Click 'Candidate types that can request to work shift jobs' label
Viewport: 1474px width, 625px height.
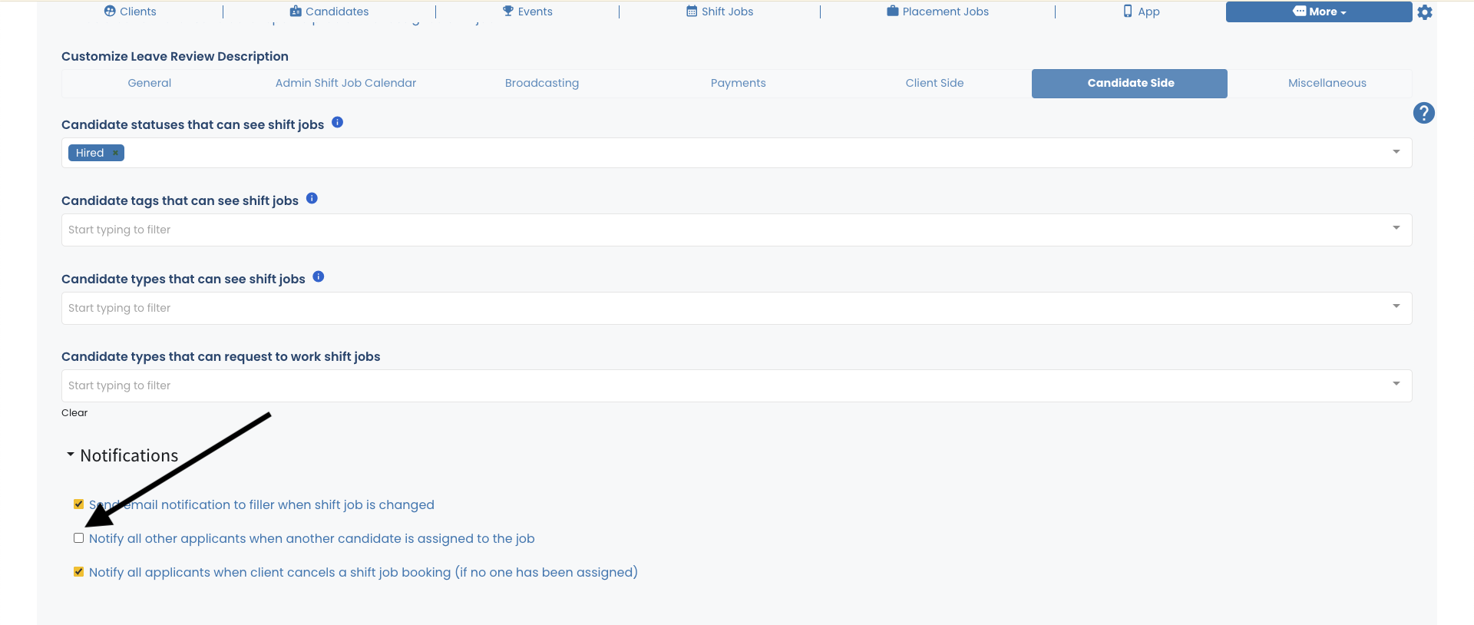pos(221,356)
